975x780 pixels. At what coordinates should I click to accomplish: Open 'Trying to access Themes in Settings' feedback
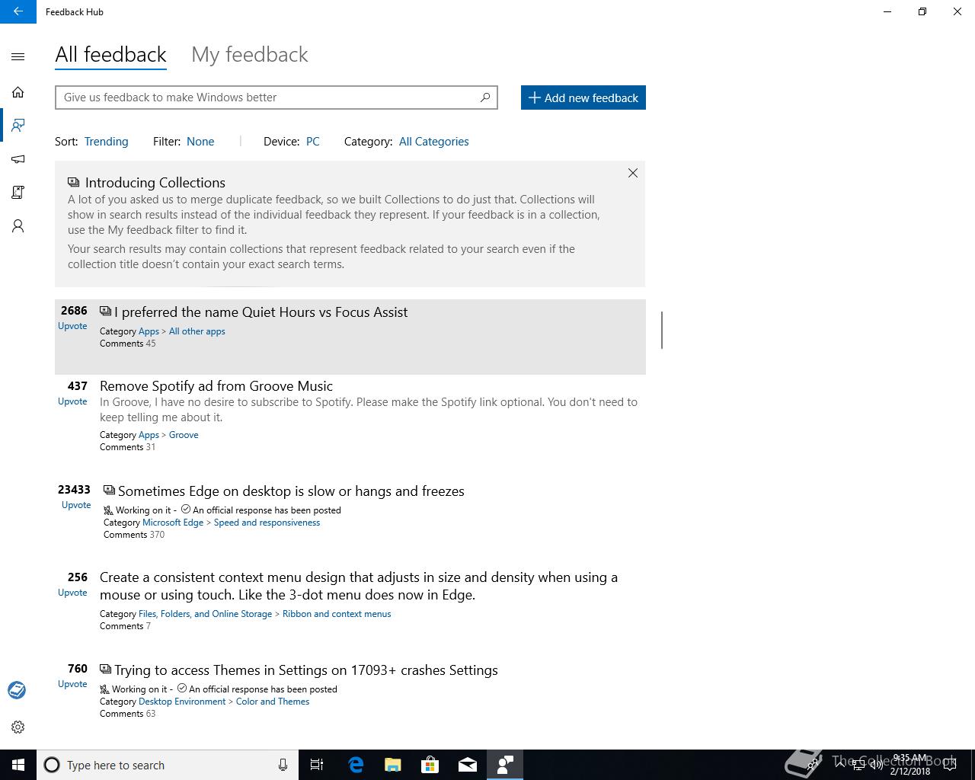click(x=305, y=670)
